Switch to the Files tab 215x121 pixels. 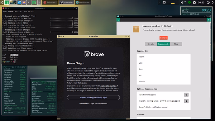[x=176, y=44]
